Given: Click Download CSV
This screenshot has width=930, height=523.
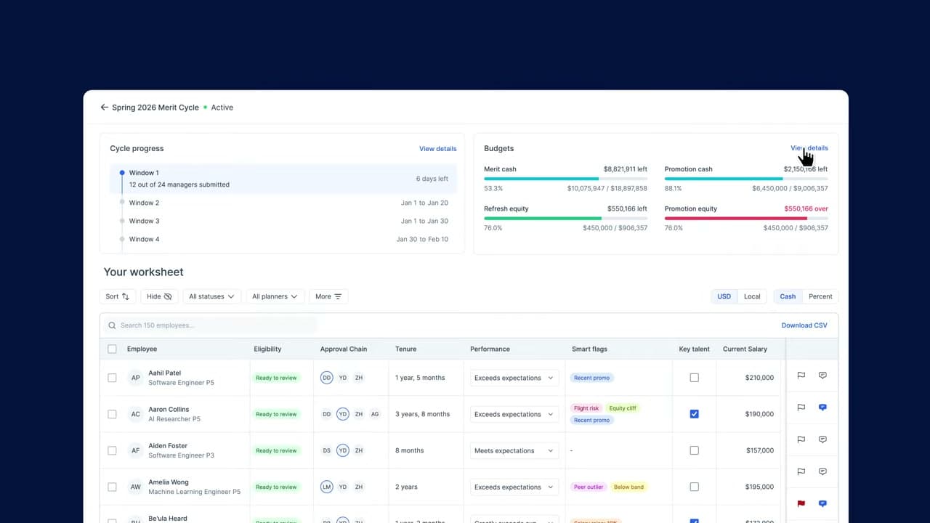Looking at the screenshot, I should click(804, 325).
